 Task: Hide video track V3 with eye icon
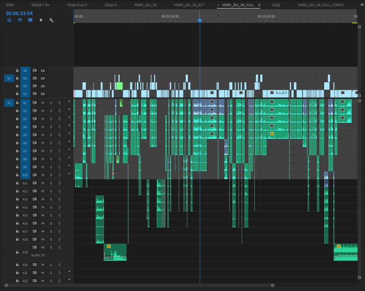[x=43, y=78]
